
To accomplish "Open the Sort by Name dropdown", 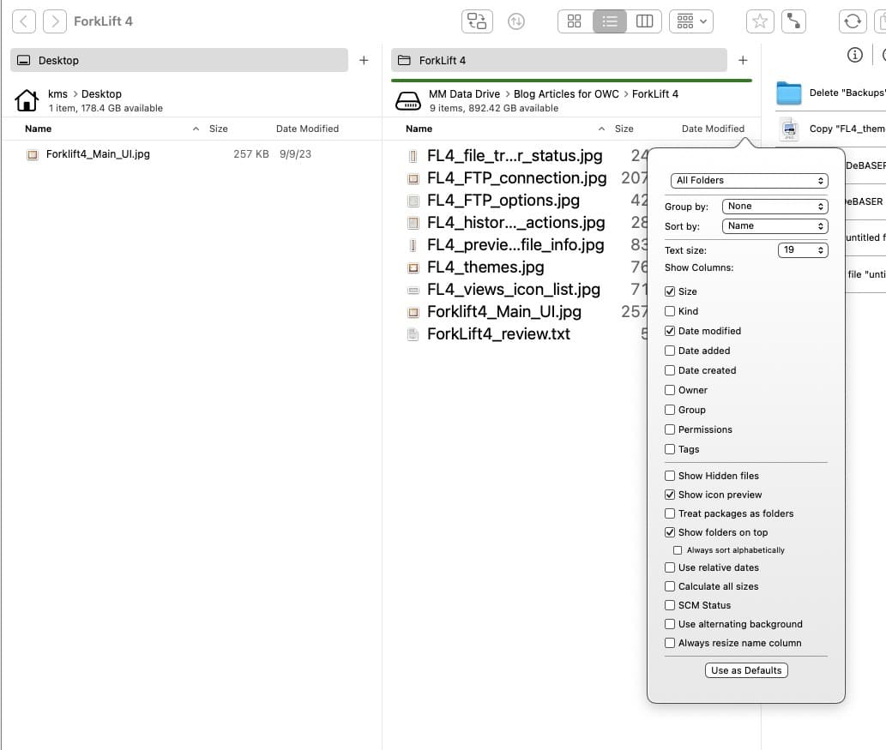I will coord(774,226).
